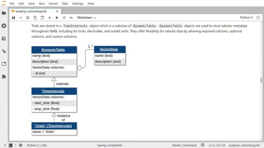The image size is (264, 148).
Task: Open the Markdown cell type dropdown
Action: [x=86, y=18]
